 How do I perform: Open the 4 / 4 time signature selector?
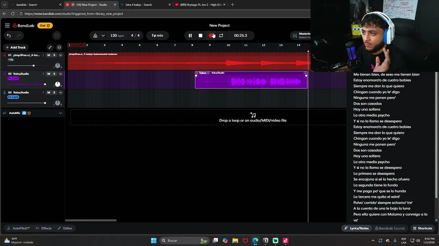pyautogui.click(x=135, y=36)
